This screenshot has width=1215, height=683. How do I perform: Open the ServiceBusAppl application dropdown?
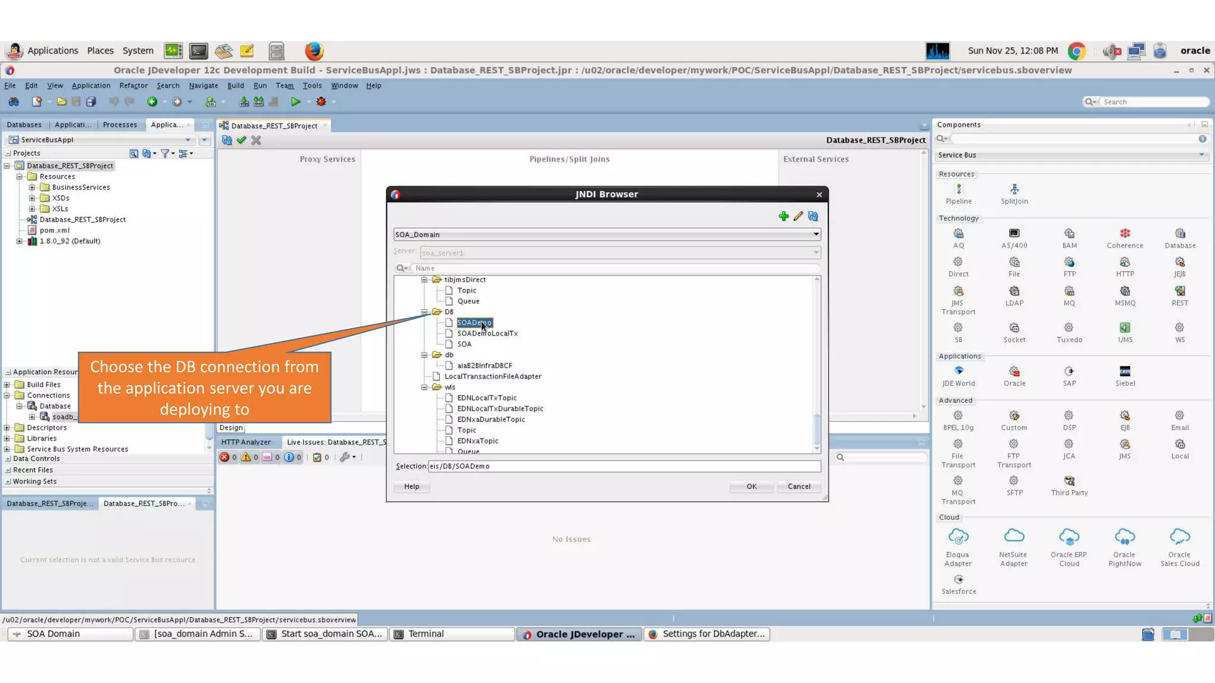coord(187,140)
